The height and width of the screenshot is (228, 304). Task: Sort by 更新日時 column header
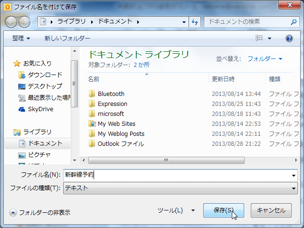pyautogui.click(x=223, y=79)
